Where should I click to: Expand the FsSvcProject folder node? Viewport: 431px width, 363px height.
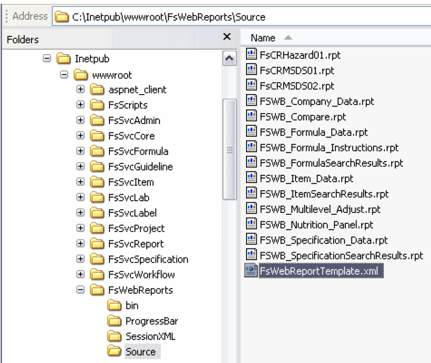80,228
